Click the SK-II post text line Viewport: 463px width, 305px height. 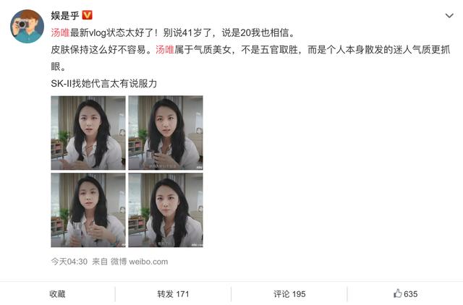[x=103, y=83]
